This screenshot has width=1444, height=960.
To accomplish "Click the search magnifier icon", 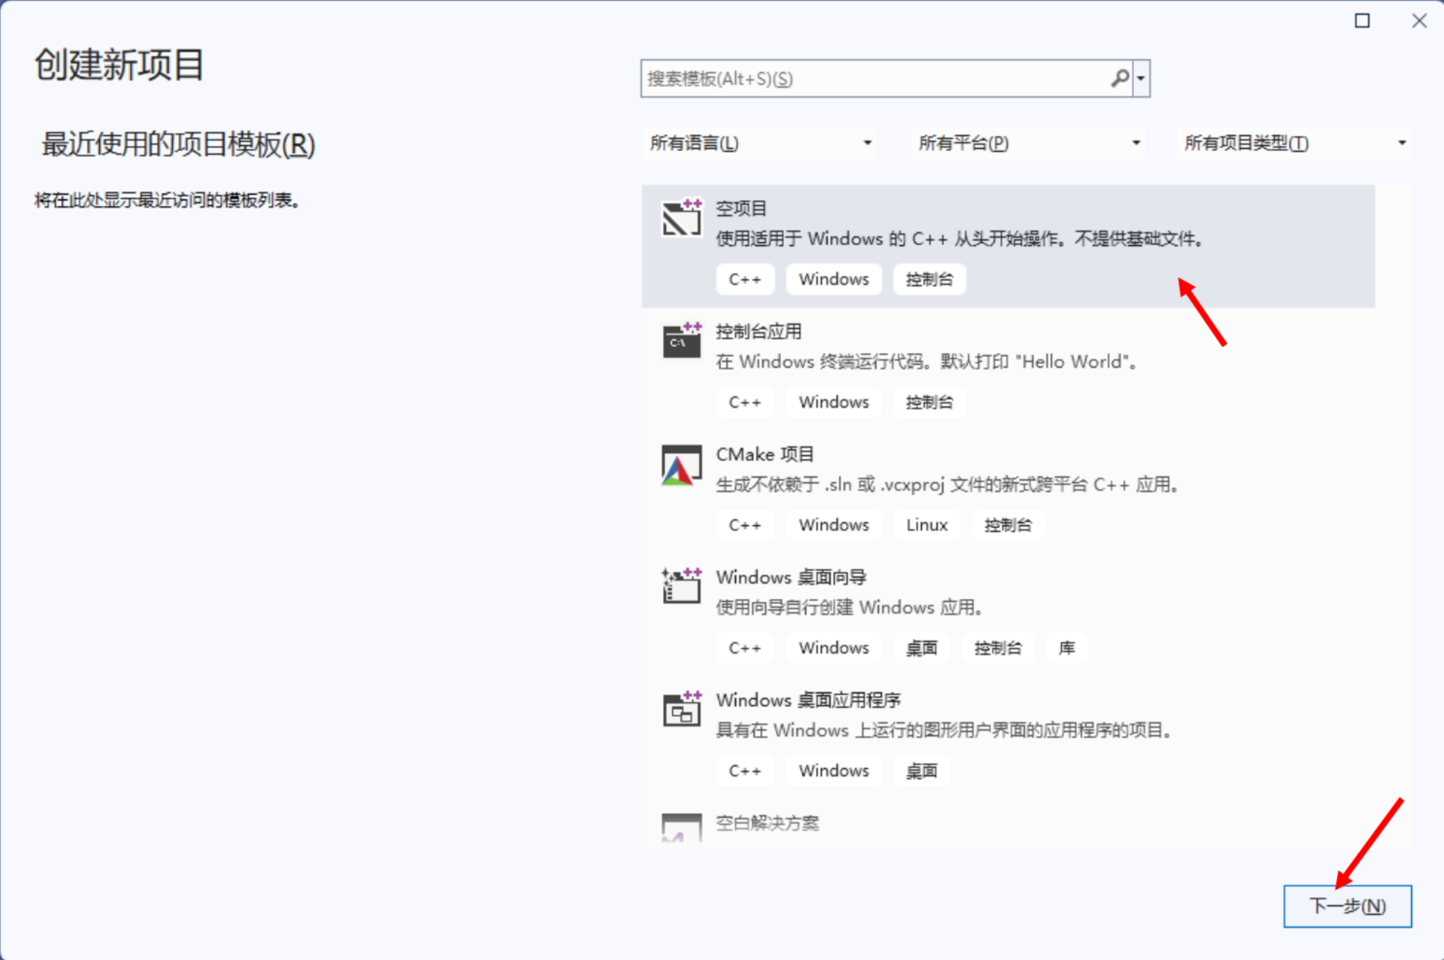I will pyautogui.click(x=1119, y=78).
